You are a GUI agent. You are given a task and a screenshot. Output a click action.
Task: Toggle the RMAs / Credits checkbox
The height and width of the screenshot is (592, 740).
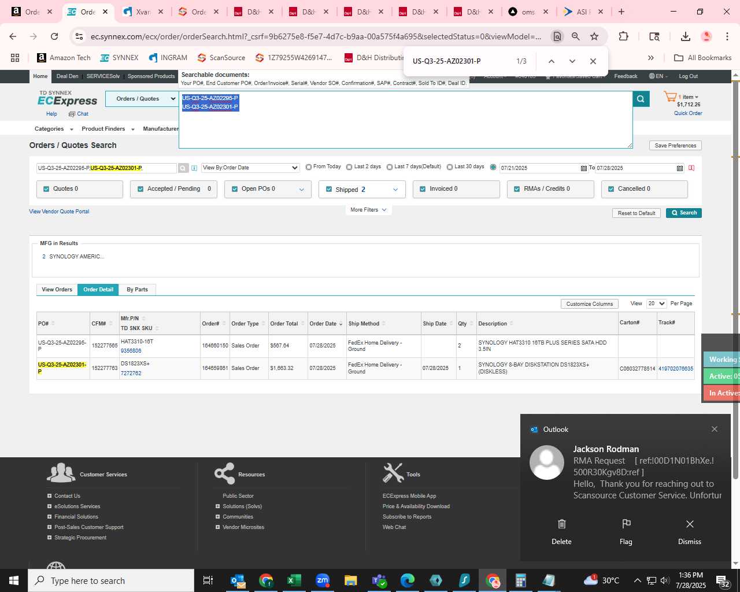point(517,189)
